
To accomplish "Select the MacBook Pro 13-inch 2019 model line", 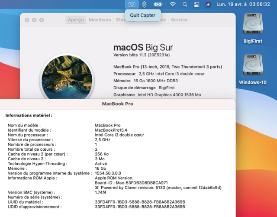I will coord(167,67).
